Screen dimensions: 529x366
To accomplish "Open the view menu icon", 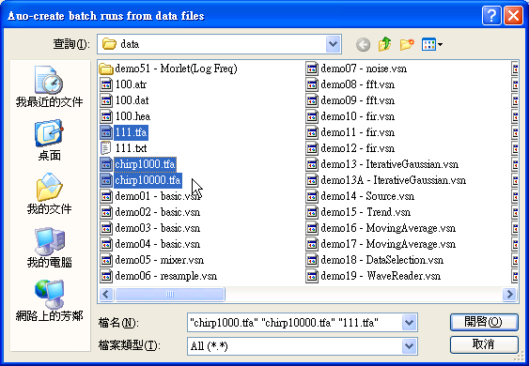I will tap(432, 44).
